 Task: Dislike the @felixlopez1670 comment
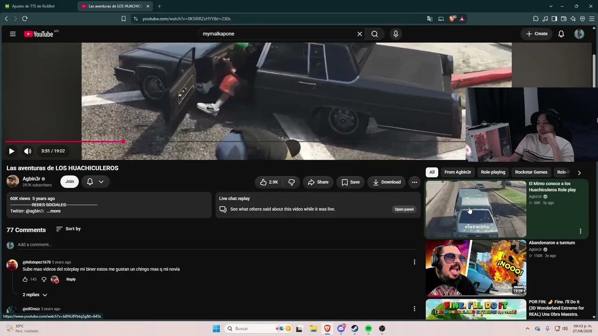(44, 279)
